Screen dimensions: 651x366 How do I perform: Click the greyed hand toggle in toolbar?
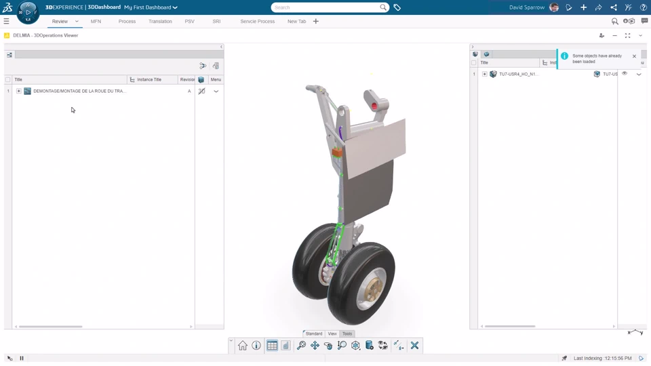pyautogui.click(x=285, y=345)
